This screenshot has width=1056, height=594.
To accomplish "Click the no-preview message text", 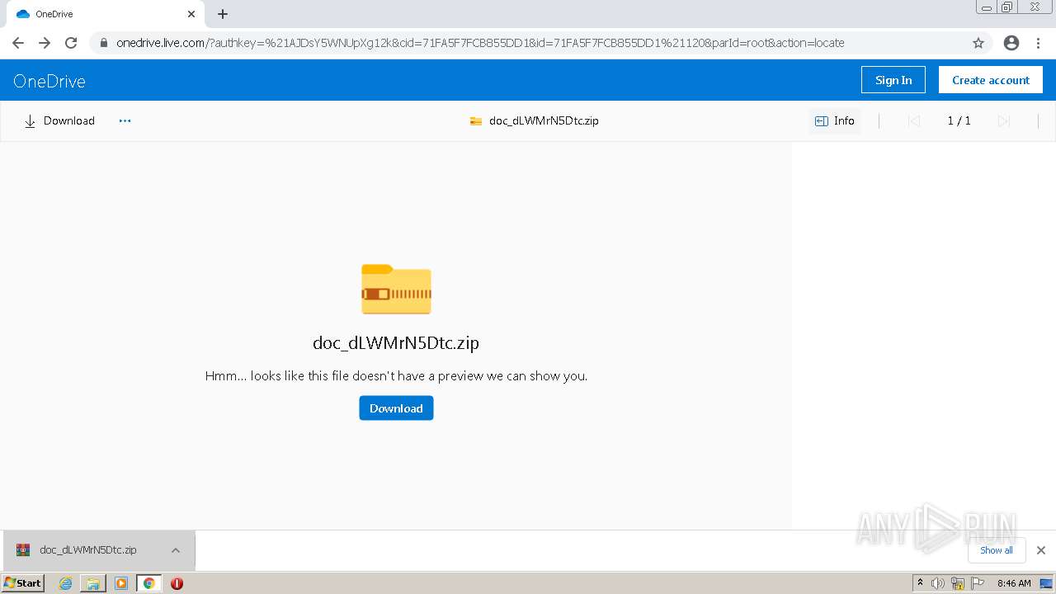I will 396,376.
